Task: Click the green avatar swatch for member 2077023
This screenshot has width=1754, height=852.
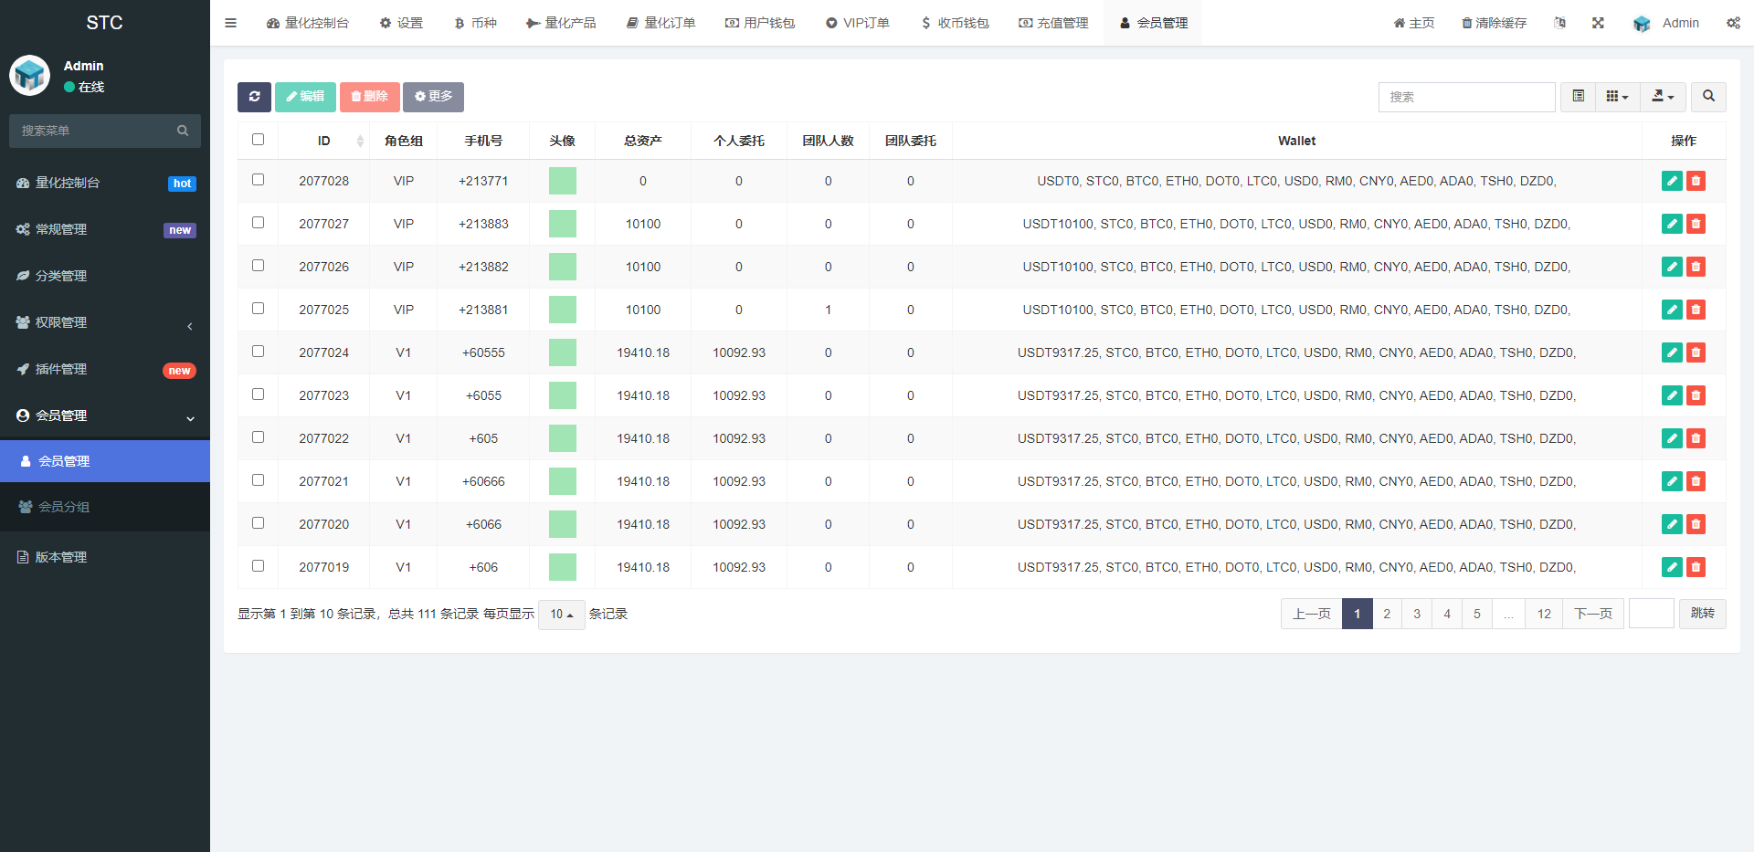Action: click(562, 395)
